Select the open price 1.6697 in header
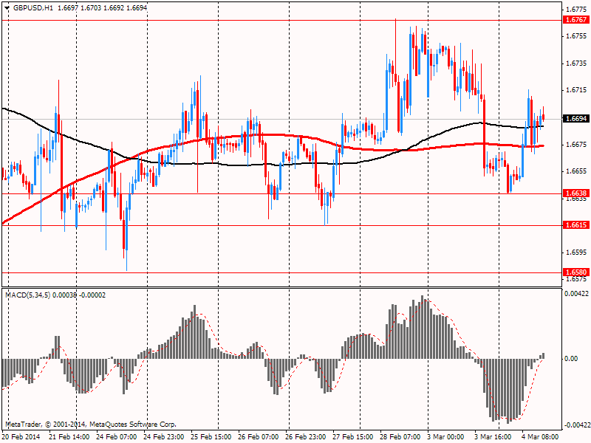 67,8
